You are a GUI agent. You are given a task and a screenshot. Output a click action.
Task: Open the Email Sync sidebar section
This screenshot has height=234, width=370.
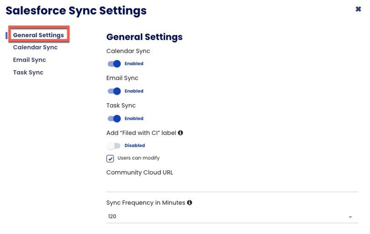tap(29, 60)
